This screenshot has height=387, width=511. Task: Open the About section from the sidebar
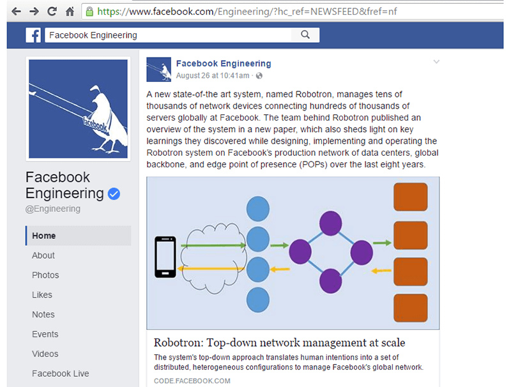click(43, 255)
